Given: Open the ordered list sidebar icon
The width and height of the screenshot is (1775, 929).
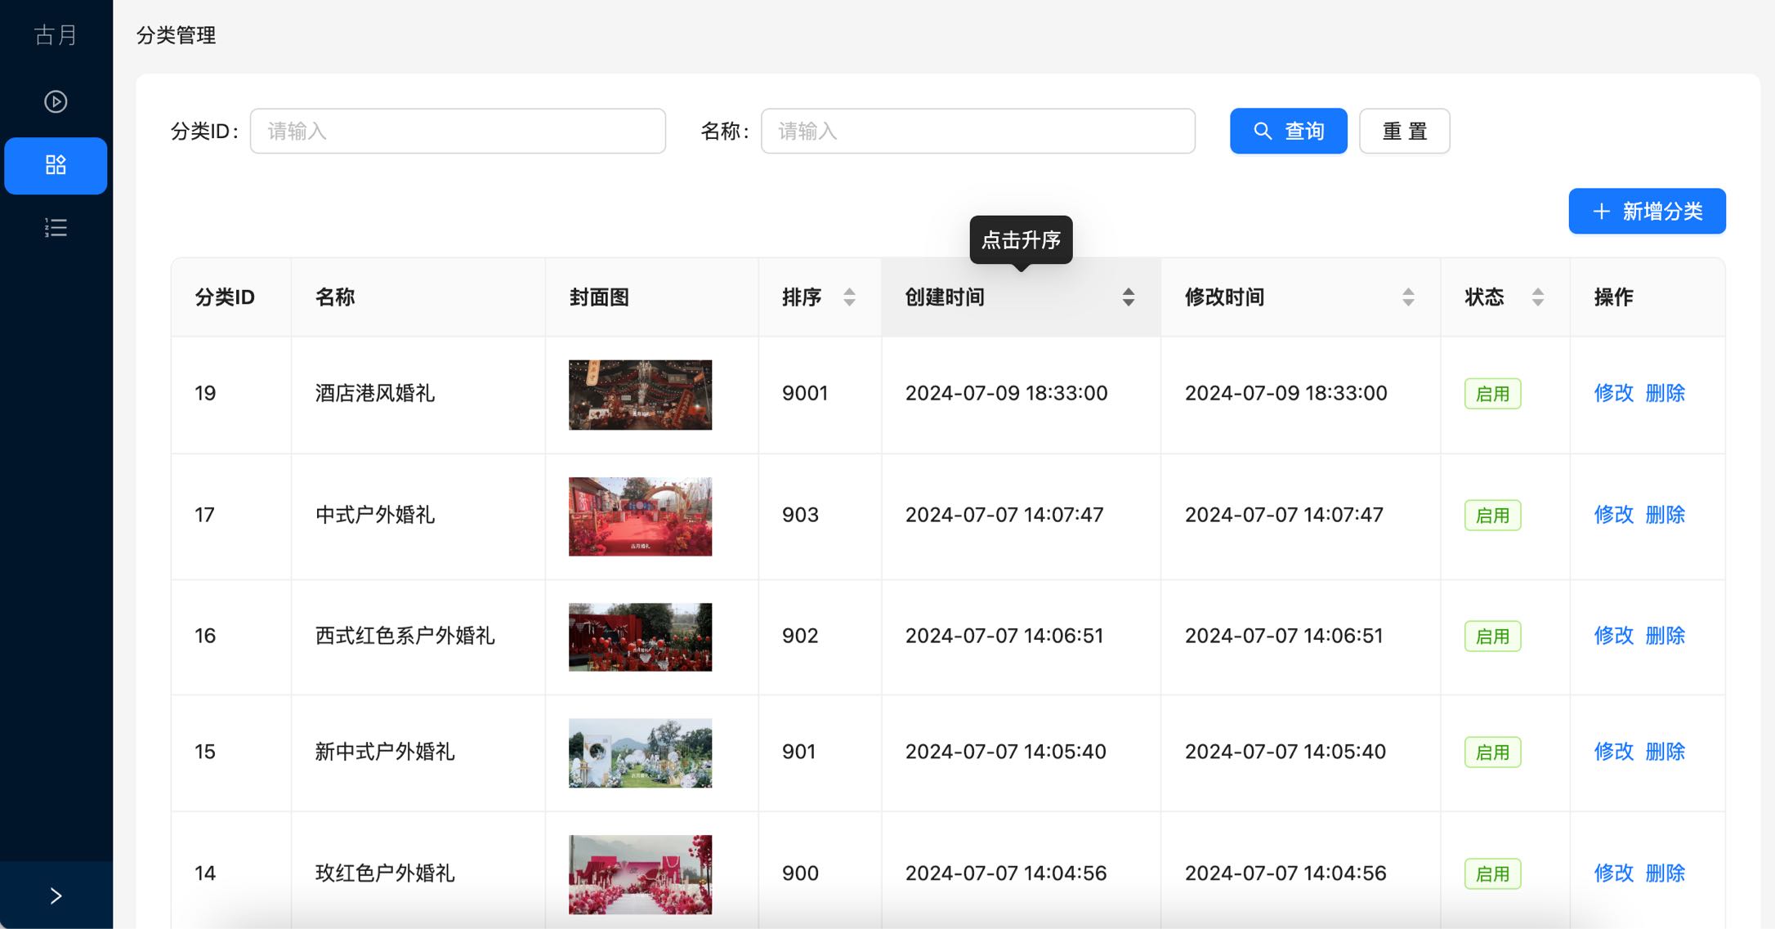Looking at the screenshot, I should pyautogui.click(x=56, y=227).
